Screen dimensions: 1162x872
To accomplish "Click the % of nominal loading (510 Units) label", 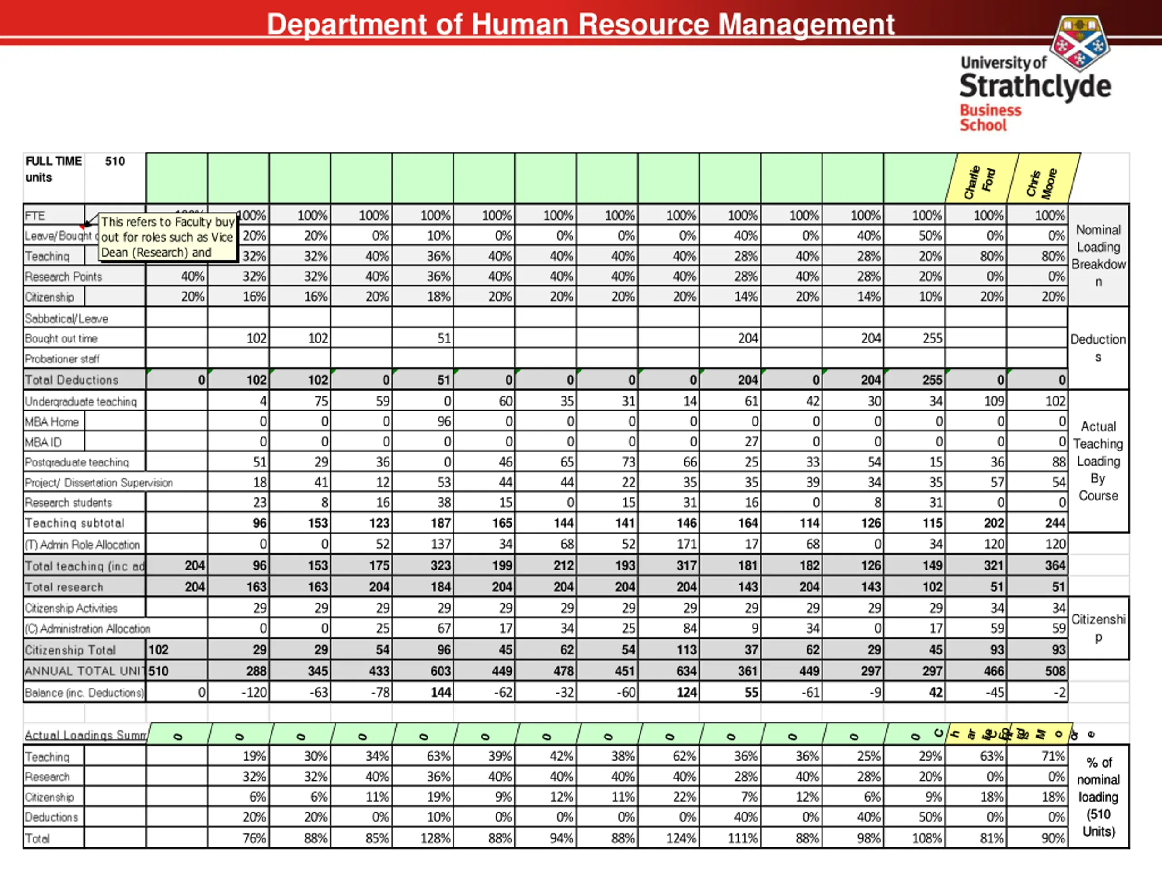I will 1098,797.
